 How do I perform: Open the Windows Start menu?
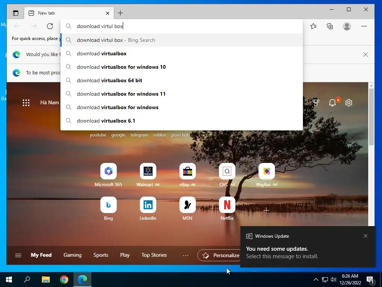(9, 280)
